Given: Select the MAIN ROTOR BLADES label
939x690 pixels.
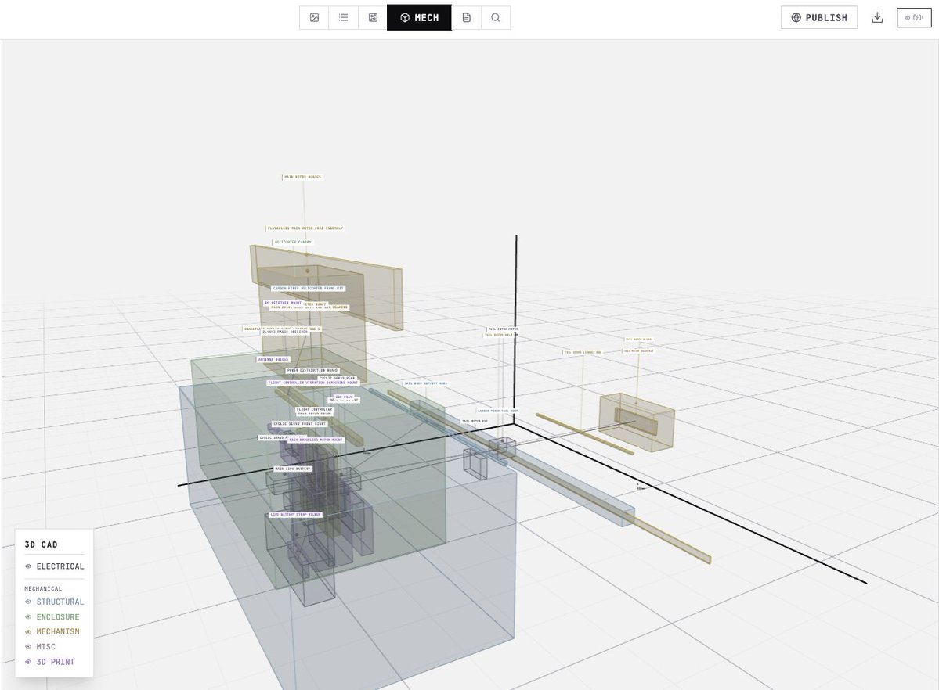Looking at the screenshot, I should (x=302, y=177).
